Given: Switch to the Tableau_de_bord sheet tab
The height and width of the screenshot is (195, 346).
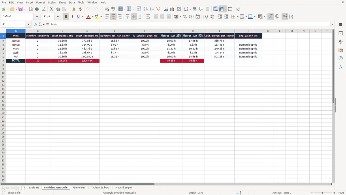Looking at the screenshot, I should pos(100,187).
